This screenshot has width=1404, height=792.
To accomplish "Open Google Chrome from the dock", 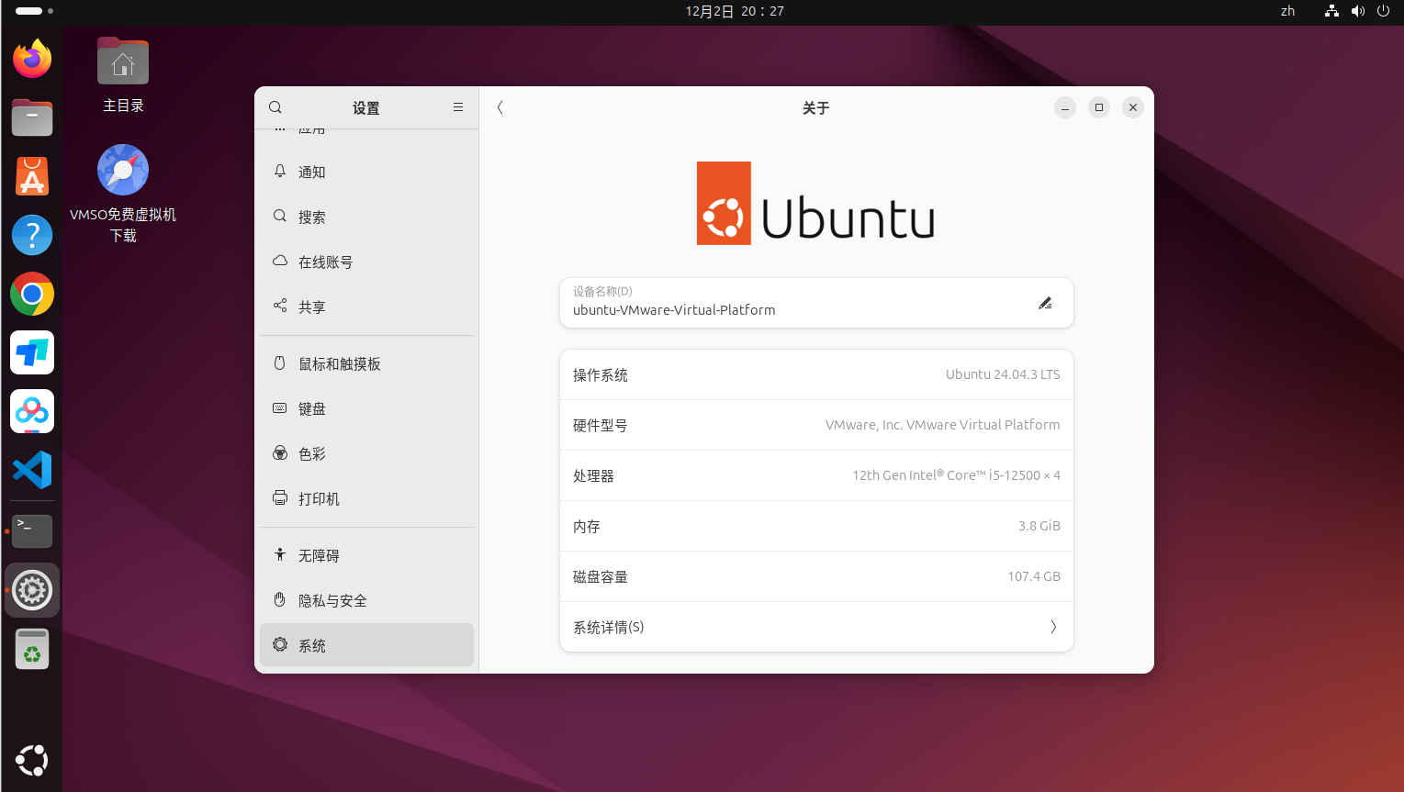I will point(32,295).
